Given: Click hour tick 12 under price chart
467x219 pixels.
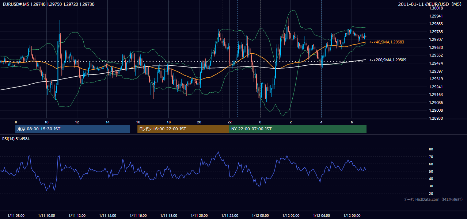Looking at the screenshot, I should tap(77, 122).
